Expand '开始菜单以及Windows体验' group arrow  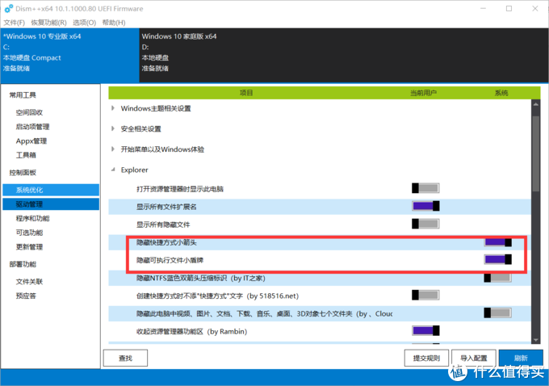113,149
